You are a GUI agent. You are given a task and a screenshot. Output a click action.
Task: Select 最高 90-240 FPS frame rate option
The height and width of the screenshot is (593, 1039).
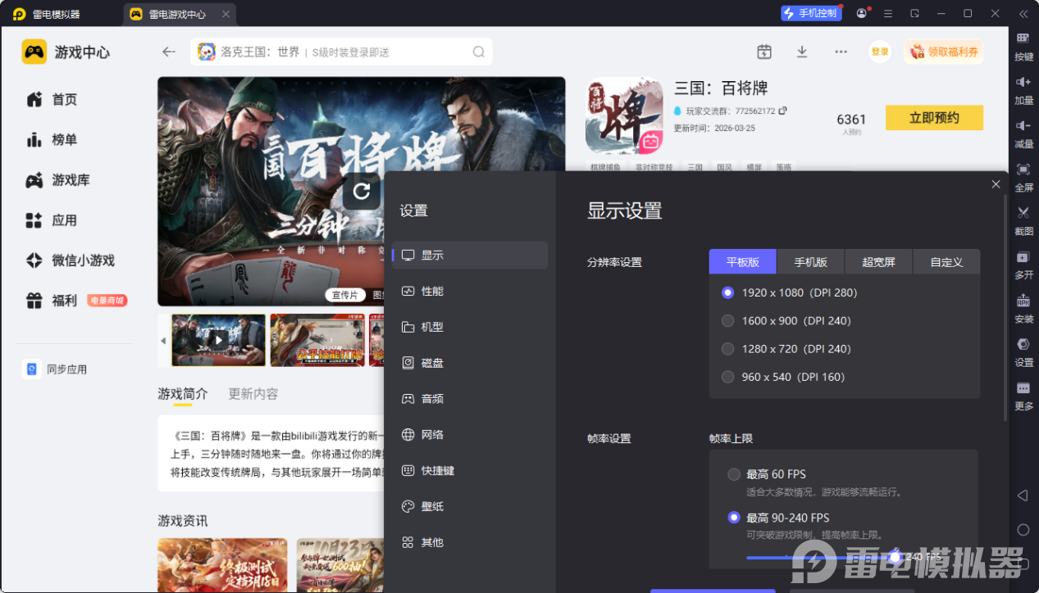(734, 518)
